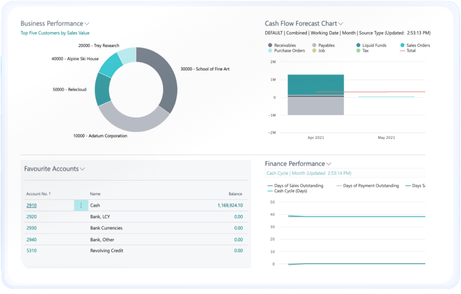
Task: Click the Bank, Other name cell
Action: tap(102, 240)
